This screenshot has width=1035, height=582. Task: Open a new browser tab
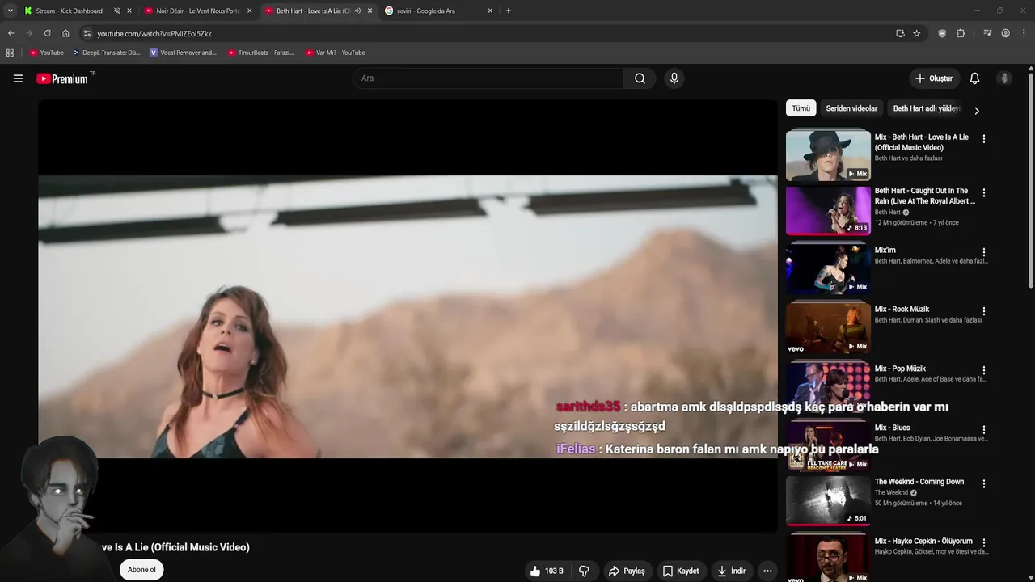tap(508, 11)
